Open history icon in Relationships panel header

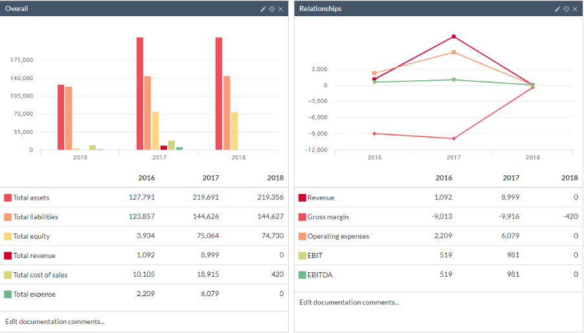(566, 9)
